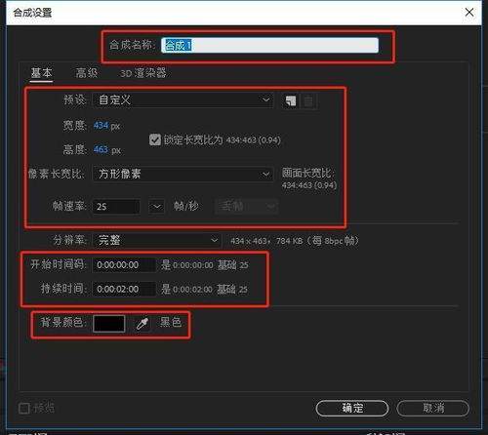
Task: Switch to the 3D 渲染器 tab
Action: [x=143, y=73]
